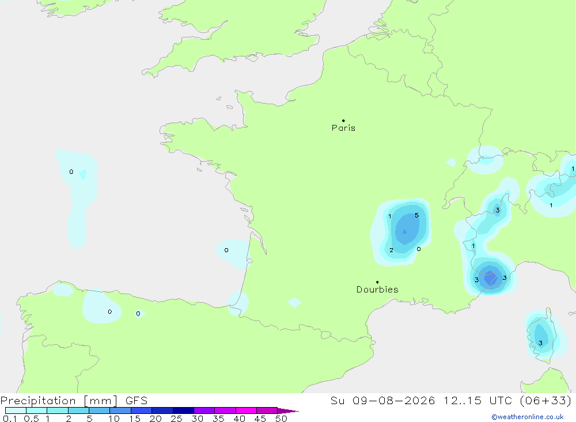Select the 40 mm magenta legend swatch
The image size is (576, 422).
(246, 410)
